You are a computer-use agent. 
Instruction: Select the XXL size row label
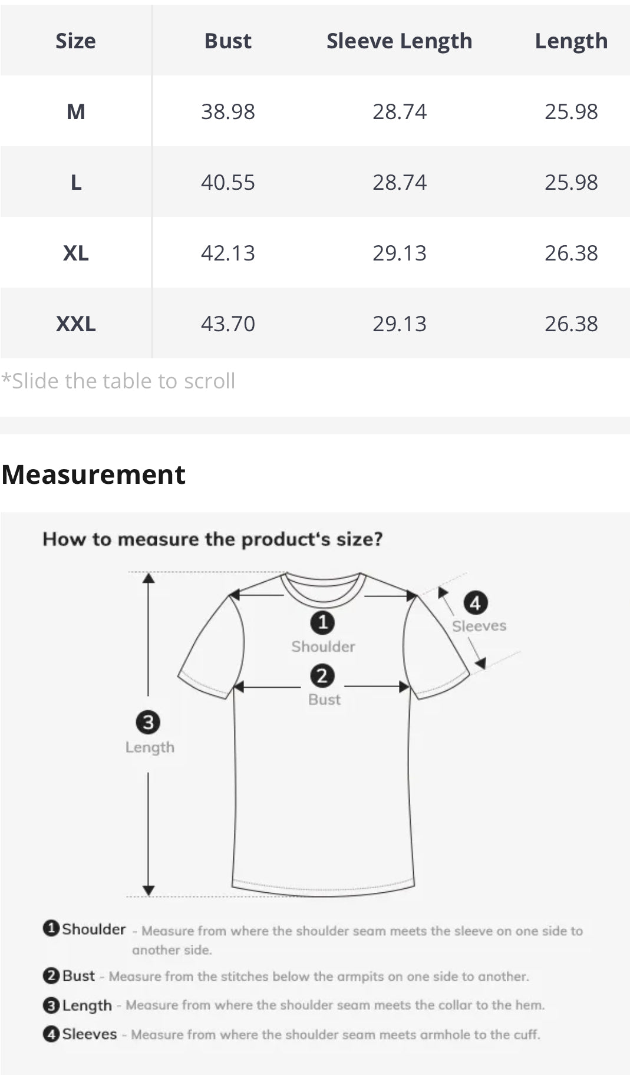coord(75,324)
